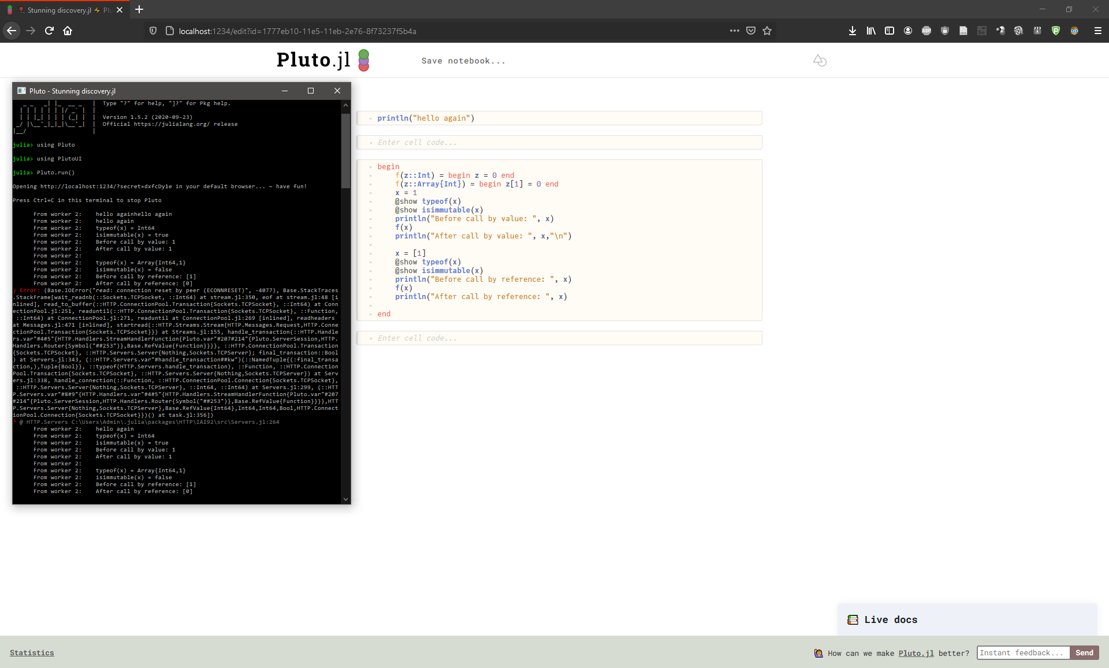This screenshot has height=668, width=1109.
Task: Open a new browser tab
Action: pos(139,10)
